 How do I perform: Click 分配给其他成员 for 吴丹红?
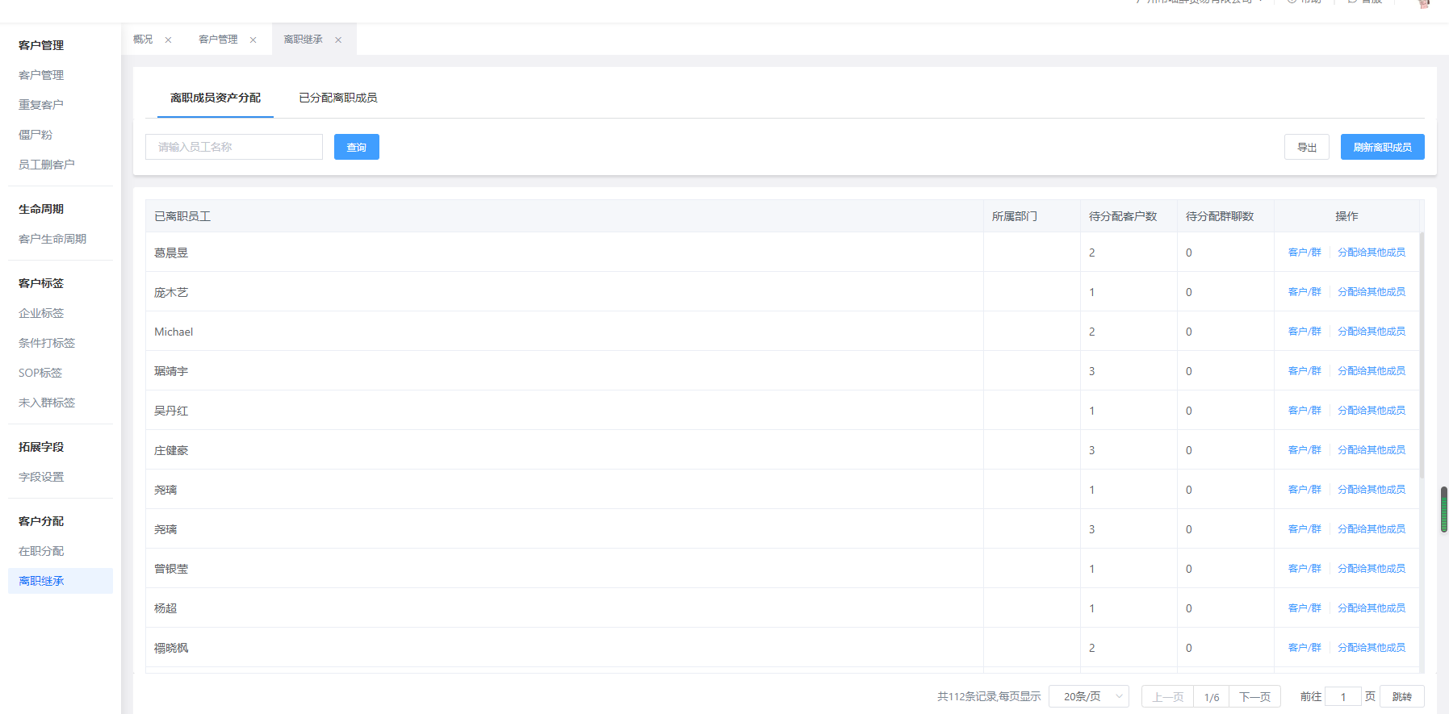[x=1371, y=411]
